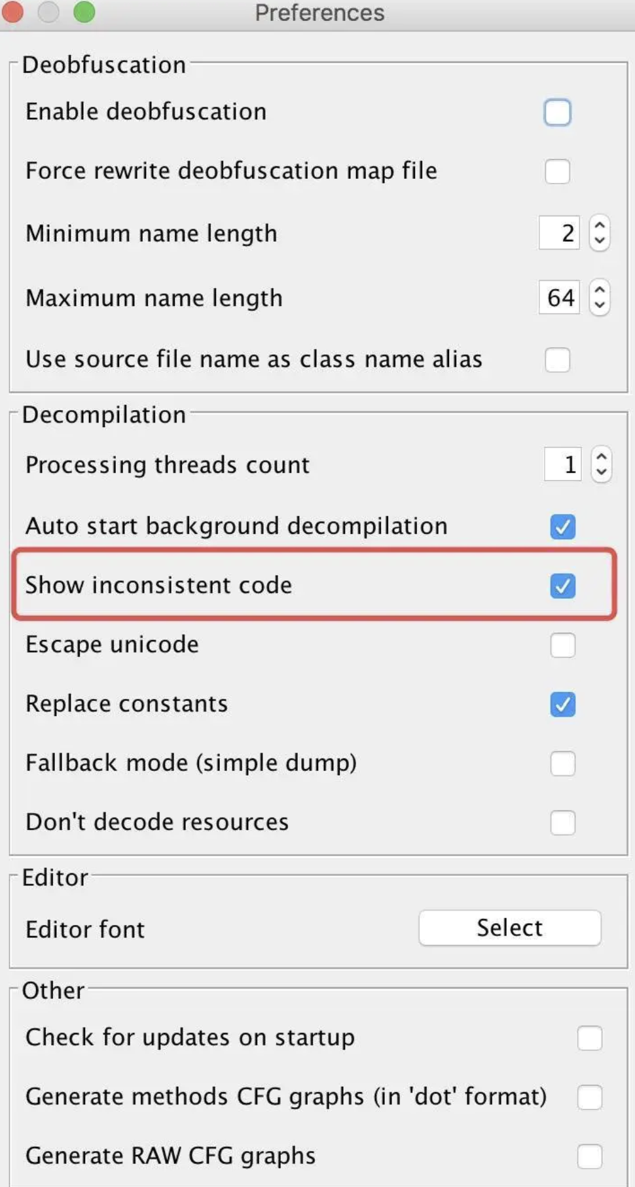Enable 'Check for updates on startup'
Image resolution: width=635 pixels, height=1187 pixels.
click(x=590, y=1038)
